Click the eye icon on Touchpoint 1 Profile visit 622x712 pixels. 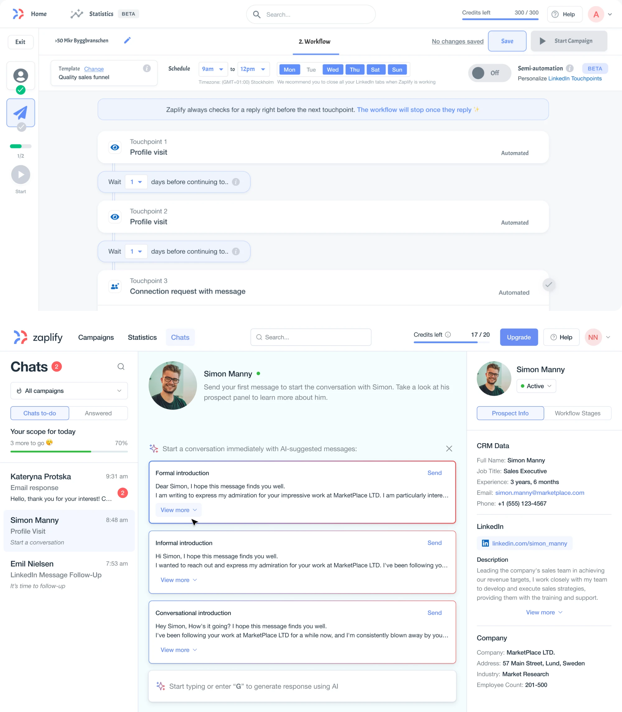115,147
